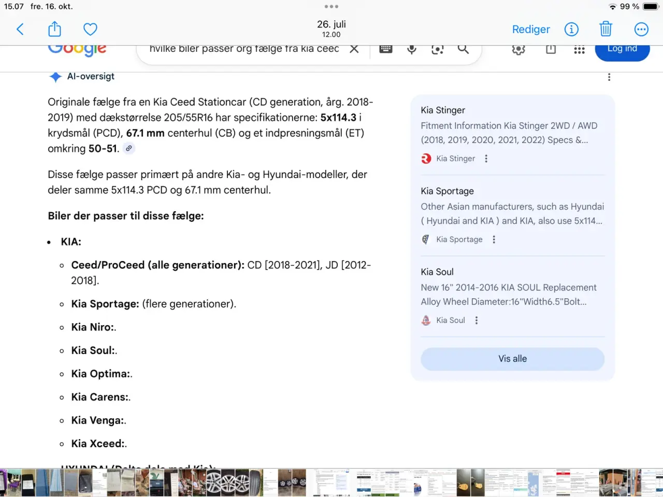Open Google Lens camera search icon

438,49
